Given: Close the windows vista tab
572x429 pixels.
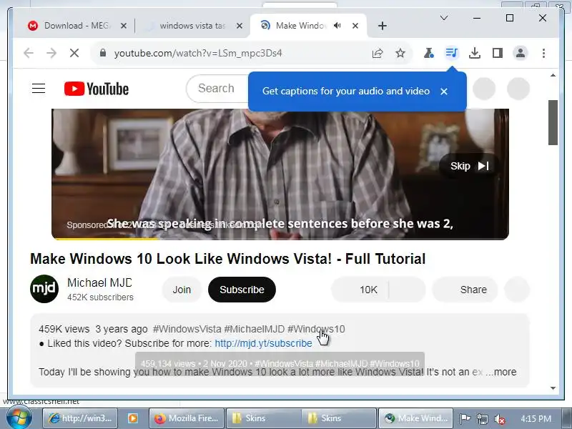Looking at the screenshot, I should pos(240,26).
